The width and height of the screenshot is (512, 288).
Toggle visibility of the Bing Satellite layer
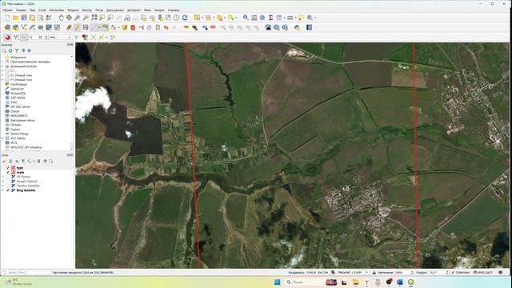tap(8, 190)
